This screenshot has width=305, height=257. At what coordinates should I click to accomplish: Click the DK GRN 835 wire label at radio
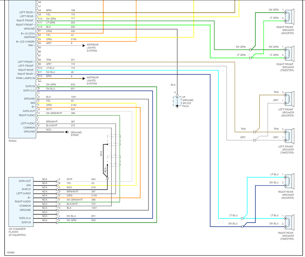[x=61, y=84]
